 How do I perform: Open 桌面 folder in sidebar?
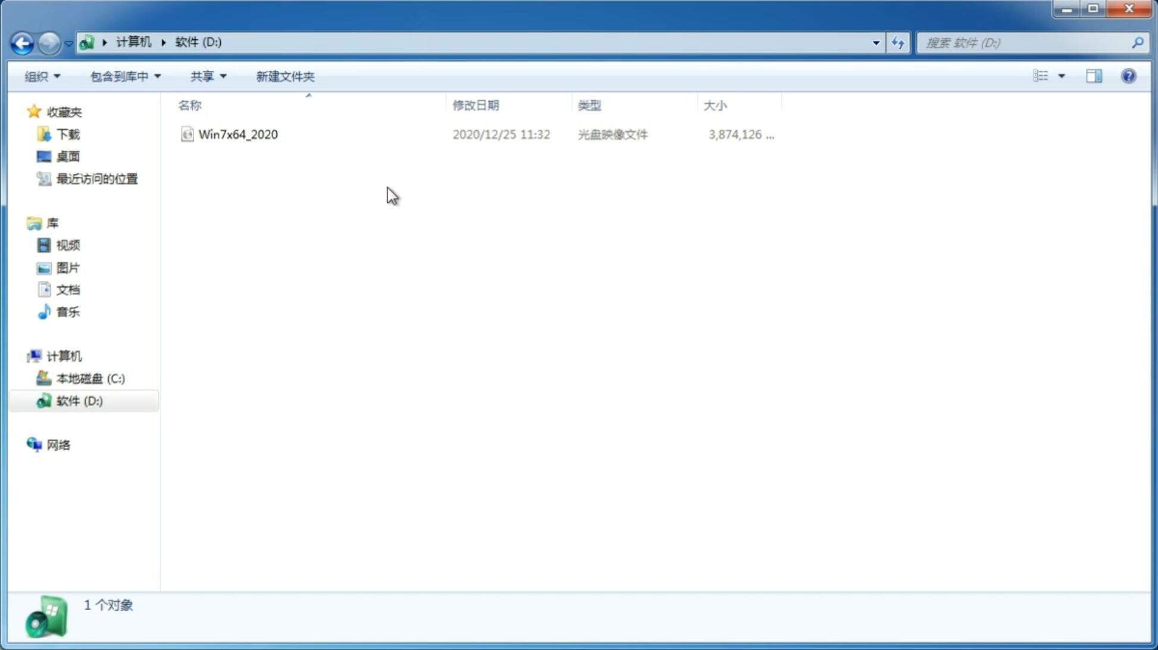pos(68,156)
